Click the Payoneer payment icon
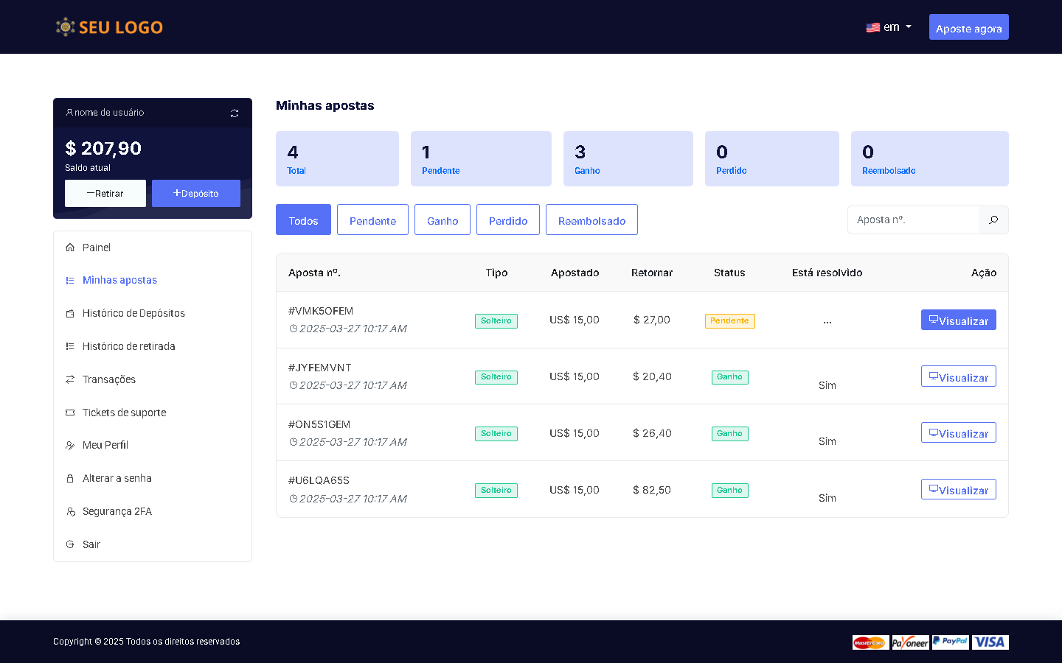This screenshot has height=663, width=1062. 910,642
